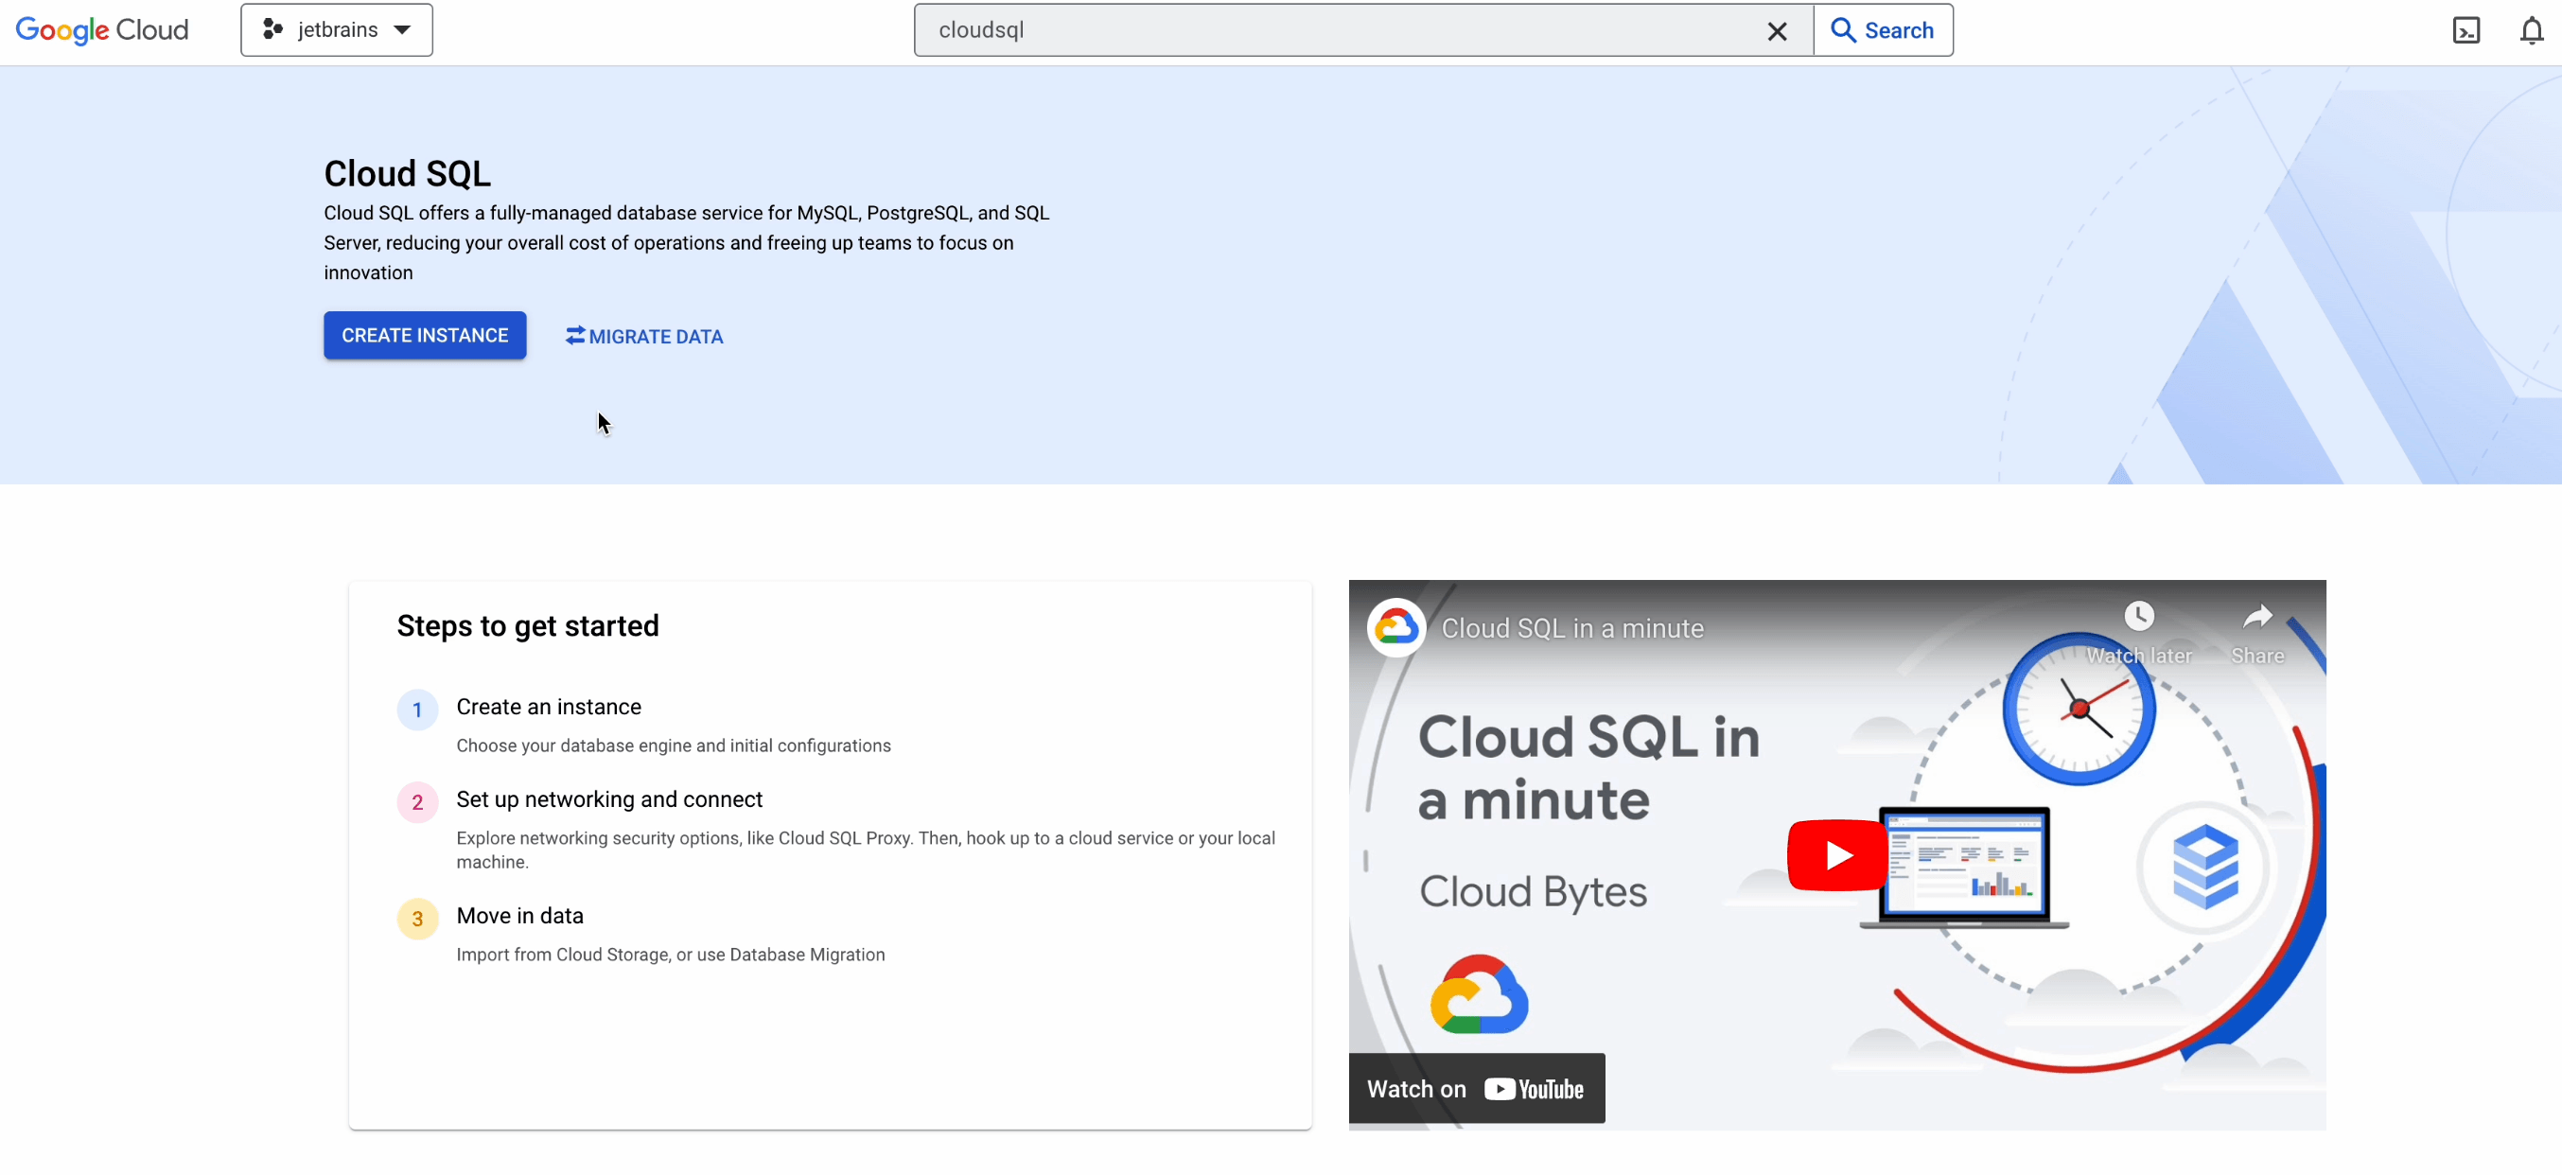Clear the search box with X

(x=1777, y=31)
